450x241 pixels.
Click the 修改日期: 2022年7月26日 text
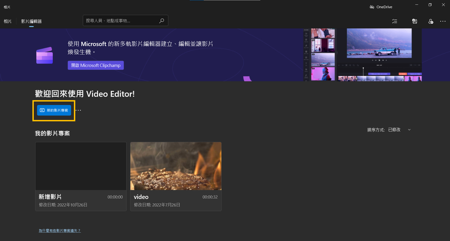(157, 205)
